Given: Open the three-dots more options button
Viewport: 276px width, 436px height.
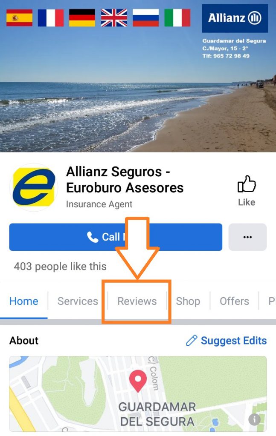Looking at the screenshot, I should pos(247,237).
